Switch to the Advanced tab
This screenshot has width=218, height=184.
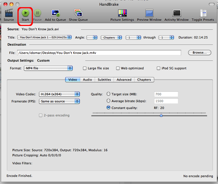pyautogui.click(x=124, y=80)
